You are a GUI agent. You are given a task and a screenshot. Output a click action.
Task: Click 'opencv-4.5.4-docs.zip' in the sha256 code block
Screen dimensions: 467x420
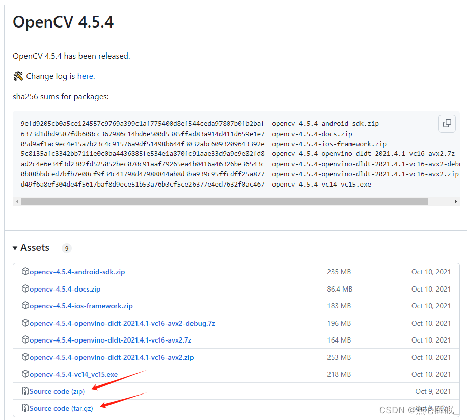(312, 134)
